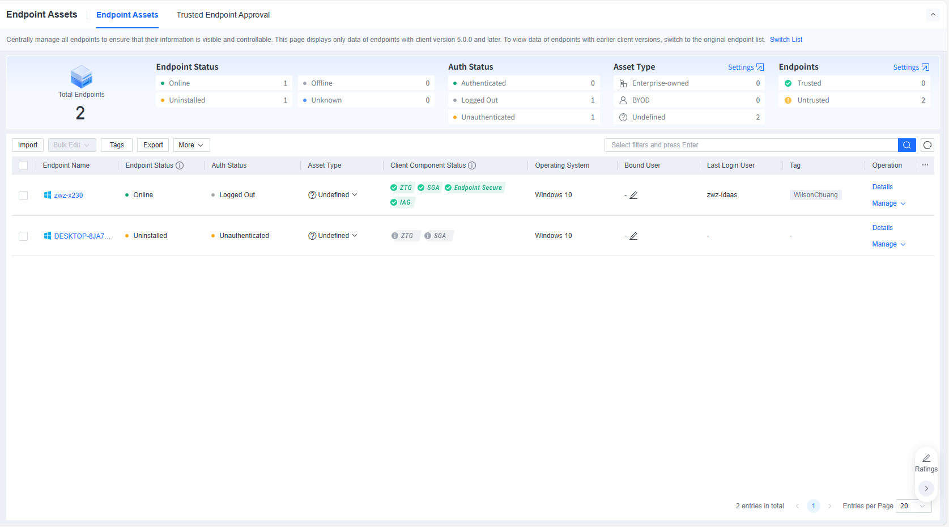Click the Tags button
Image resolution: width=949 pixels, height=527 pixels.
pos(117,145)
